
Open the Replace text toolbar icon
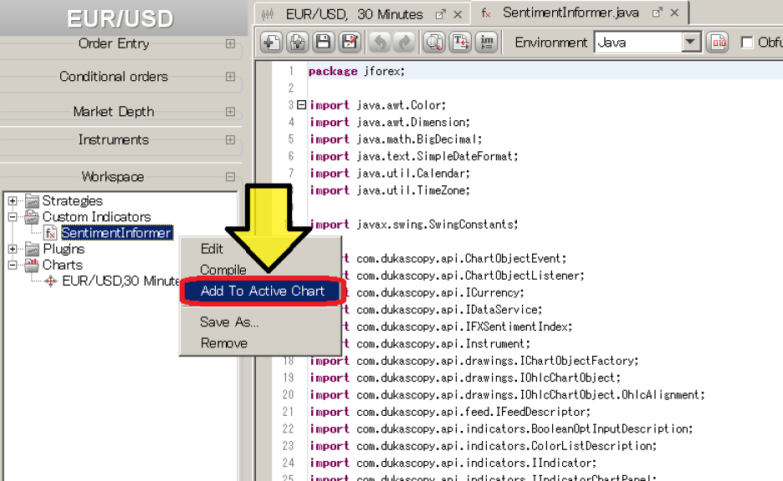460,43
